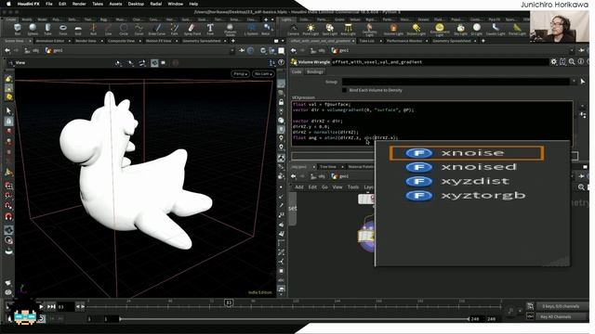Choose xnoise from autocomplete list
The image size is (595, 334).
[x=467, y=153]
